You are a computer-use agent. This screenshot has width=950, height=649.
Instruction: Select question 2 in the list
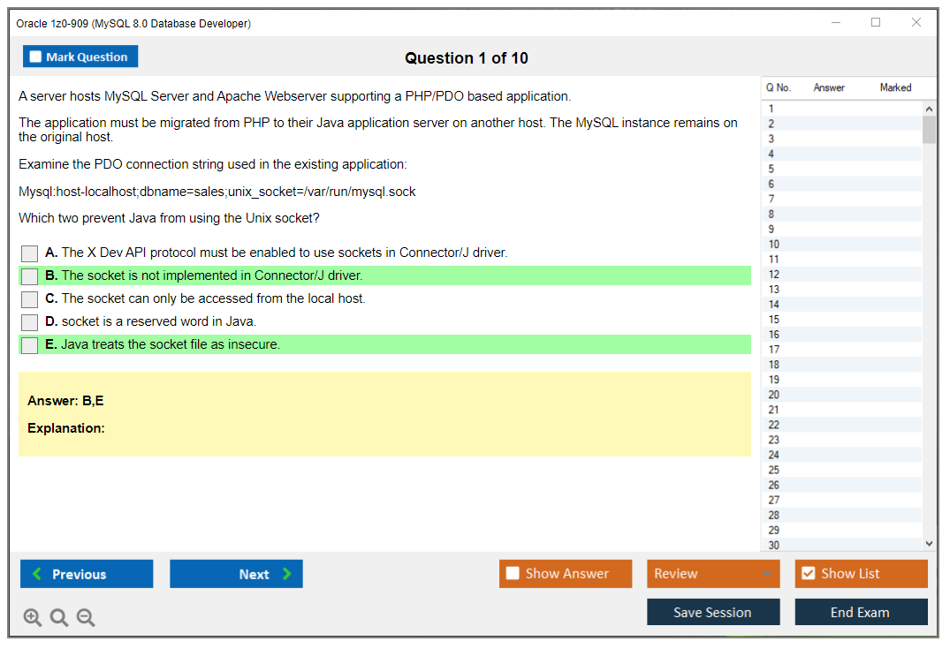point(841,124)
